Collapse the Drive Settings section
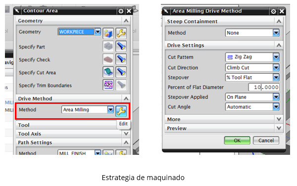The height and width of the screenshot is (186, 297). point(279,45)
